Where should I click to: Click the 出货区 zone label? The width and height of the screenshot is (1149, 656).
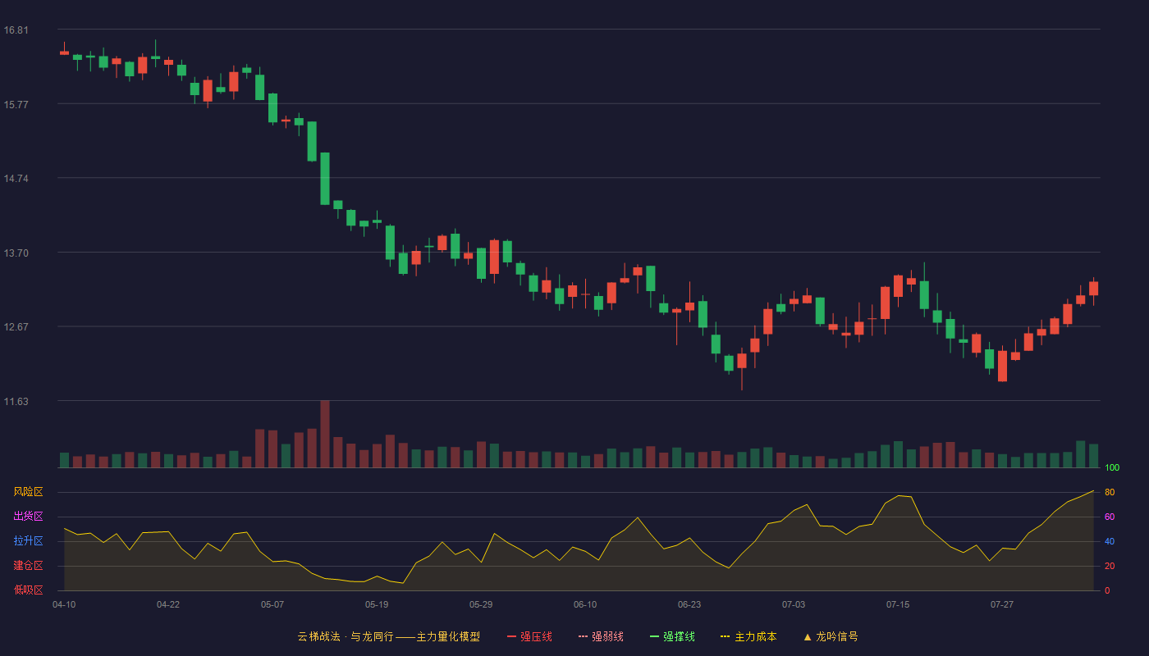(28, 517)
